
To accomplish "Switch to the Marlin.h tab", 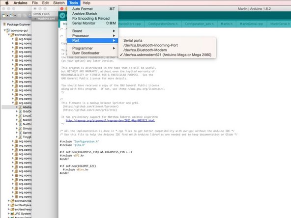I will [x=227, y=24].
